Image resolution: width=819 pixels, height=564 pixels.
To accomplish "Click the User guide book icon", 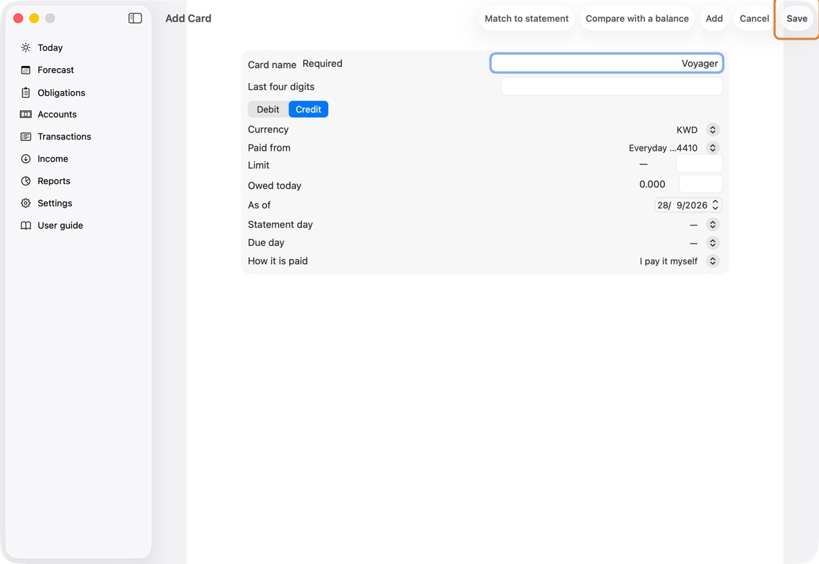I will pyautogui.click(x=26, y=225).
